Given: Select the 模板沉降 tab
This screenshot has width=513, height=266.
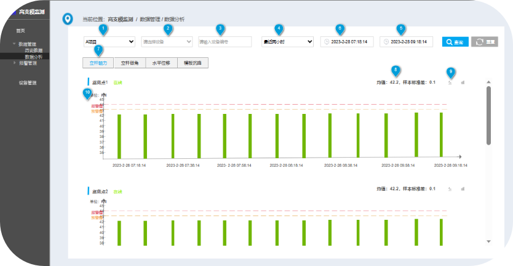Looking at the screenshot, I should coord(193,63).
